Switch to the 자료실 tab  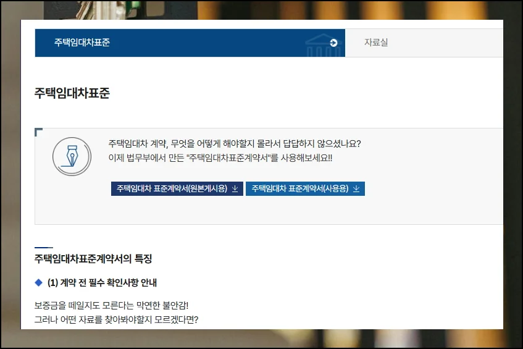click(375, 43)
